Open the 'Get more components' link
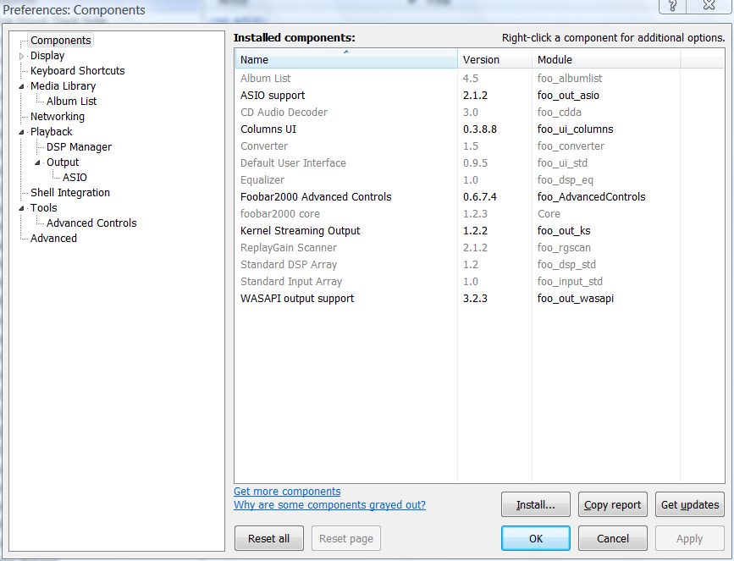The height and width of the screenshot is (561, 734). pos(287,492)
